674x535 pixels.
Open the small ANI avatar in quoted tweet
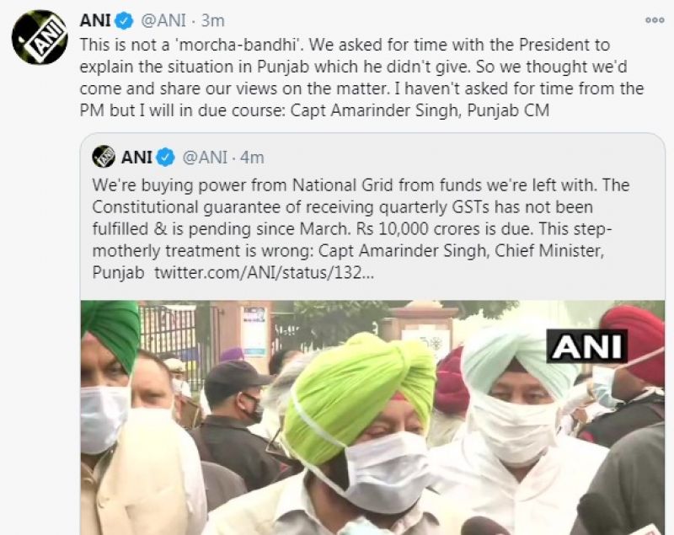[104, 157]
